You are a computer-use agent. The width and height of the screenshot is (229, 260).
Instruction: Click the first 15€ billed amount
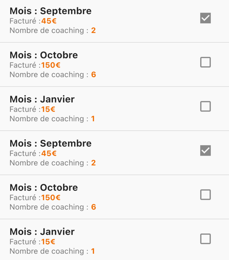click(x=48, y=109)
